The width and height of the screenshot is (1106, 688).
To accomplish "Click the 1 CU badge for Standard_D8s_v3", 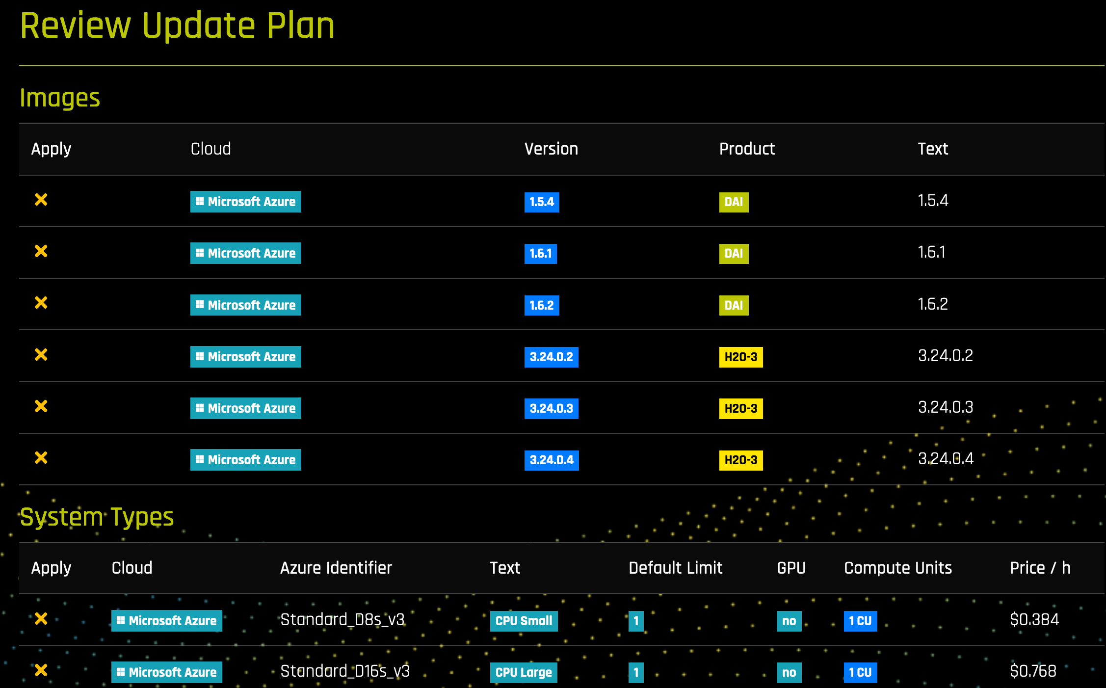I will coord(861,621).
